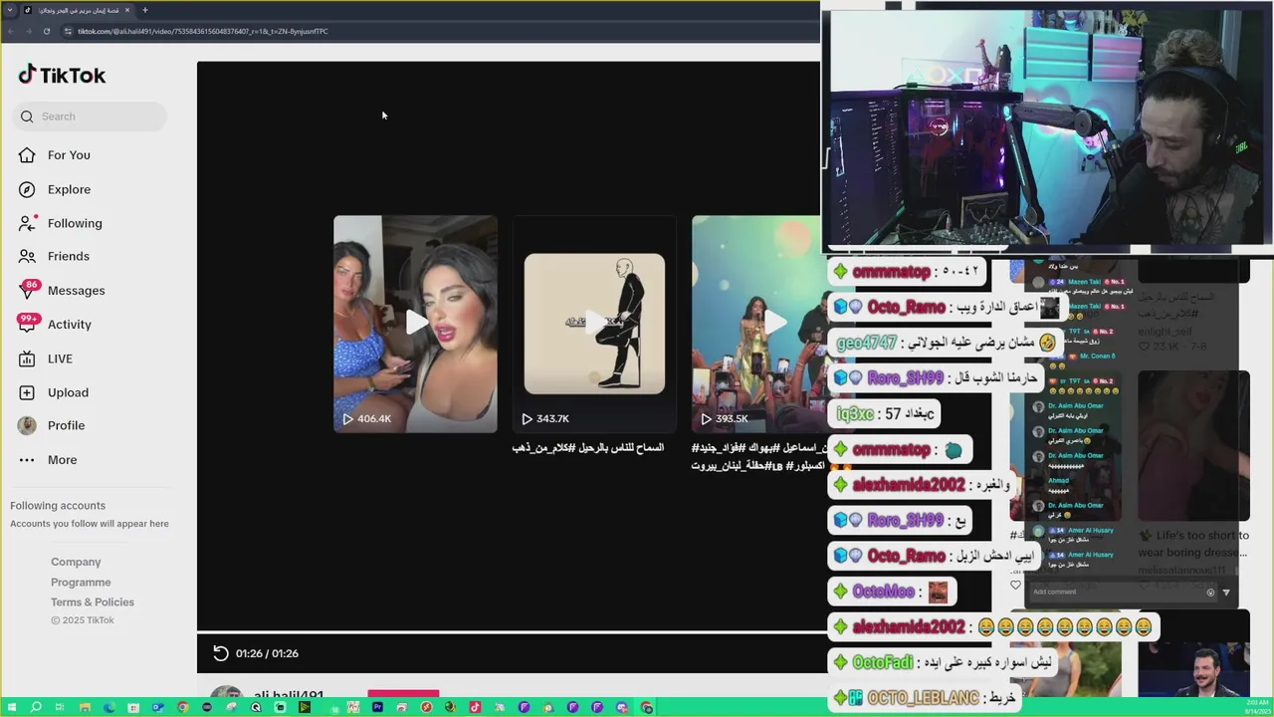This screenshot has width=1274, height=717.
Task: Open the Windows Start menu
Action: tap(11, 707)
